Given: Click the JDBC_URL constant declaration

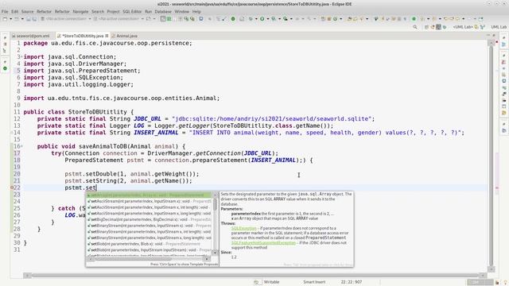Looking at the screenshot, I should tap(147, 118).
